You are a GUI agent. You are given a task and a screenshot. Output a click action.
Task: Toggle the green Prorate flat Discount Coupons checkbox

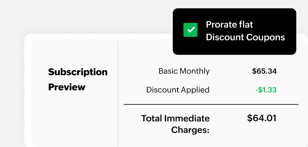(x=190, y=30)
